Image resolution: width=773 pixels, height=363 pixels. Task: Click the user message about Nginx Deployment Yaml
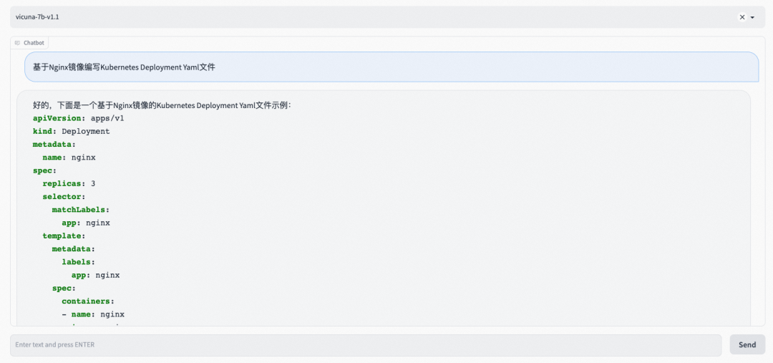[392, 67]
